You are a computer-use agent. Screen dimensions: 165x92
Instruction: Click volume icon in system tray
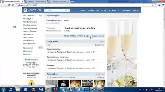(x=152, y=90)
